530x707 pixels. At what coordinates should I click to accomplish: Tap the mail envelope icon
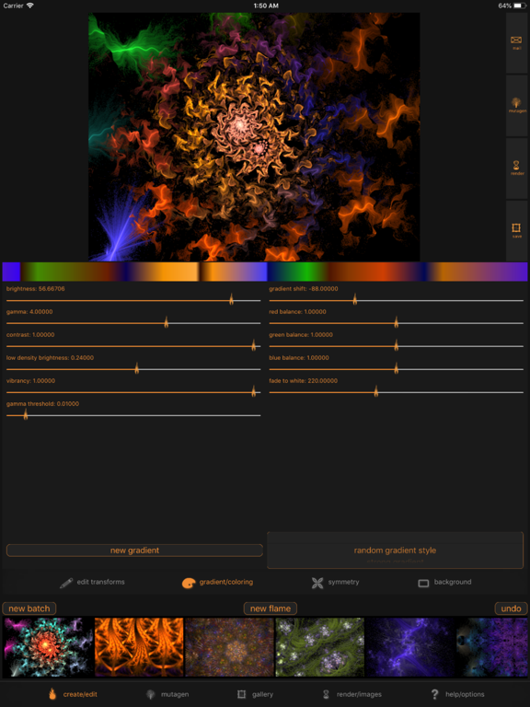pos(516,41)
